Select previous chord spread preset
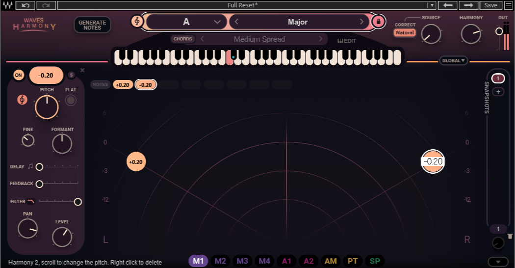This screenshot has width=515, height=268. [x=202, y=39]
